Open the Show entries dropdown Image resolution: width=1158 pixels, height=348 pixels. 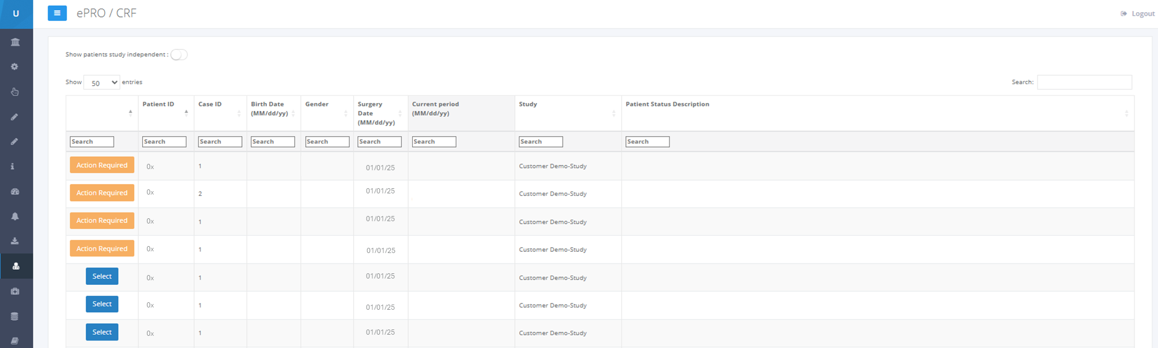tap(102, 83)
